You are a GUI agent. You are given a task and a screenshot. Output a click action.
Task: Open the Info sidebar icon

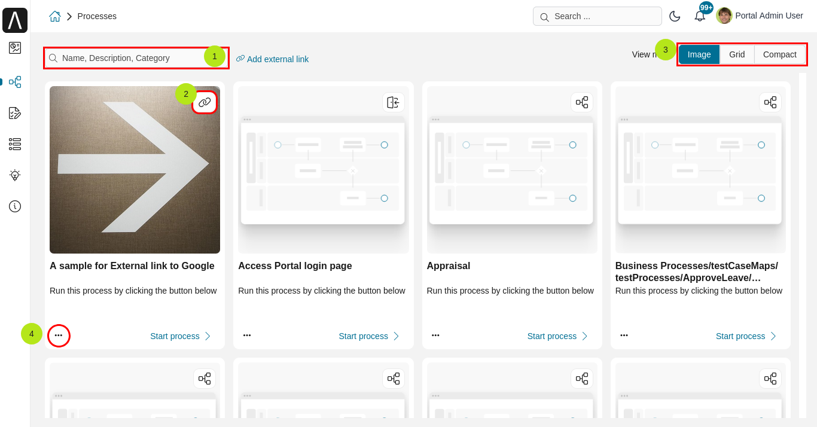[x=15, y=206]
